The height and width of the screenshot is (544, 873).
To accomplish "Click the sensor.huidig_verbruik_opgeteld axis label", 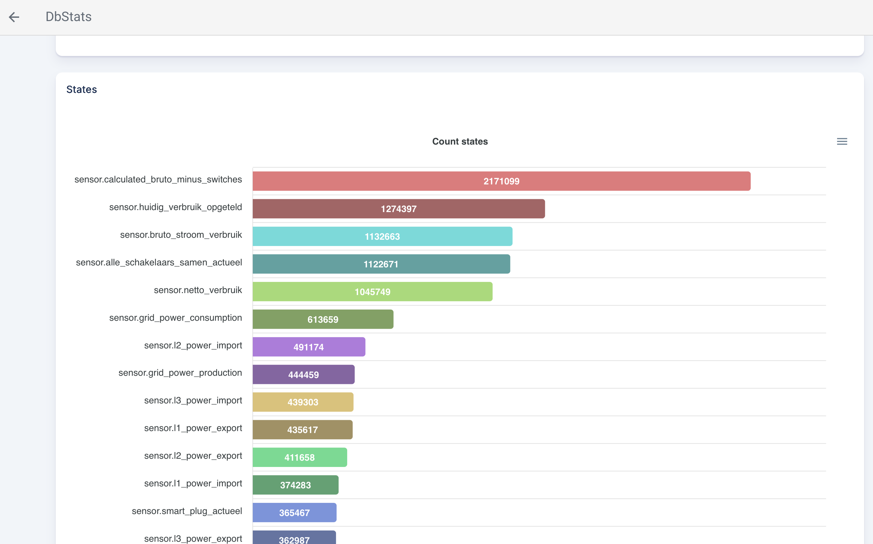I will point(175,207).
